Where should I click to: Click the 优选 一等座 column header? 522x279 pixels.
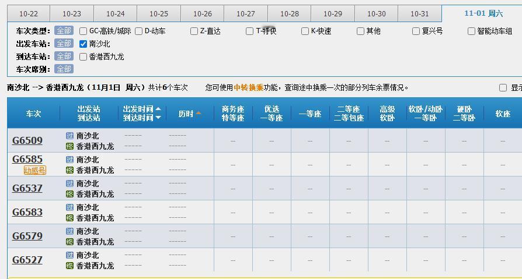click(272, 113)
